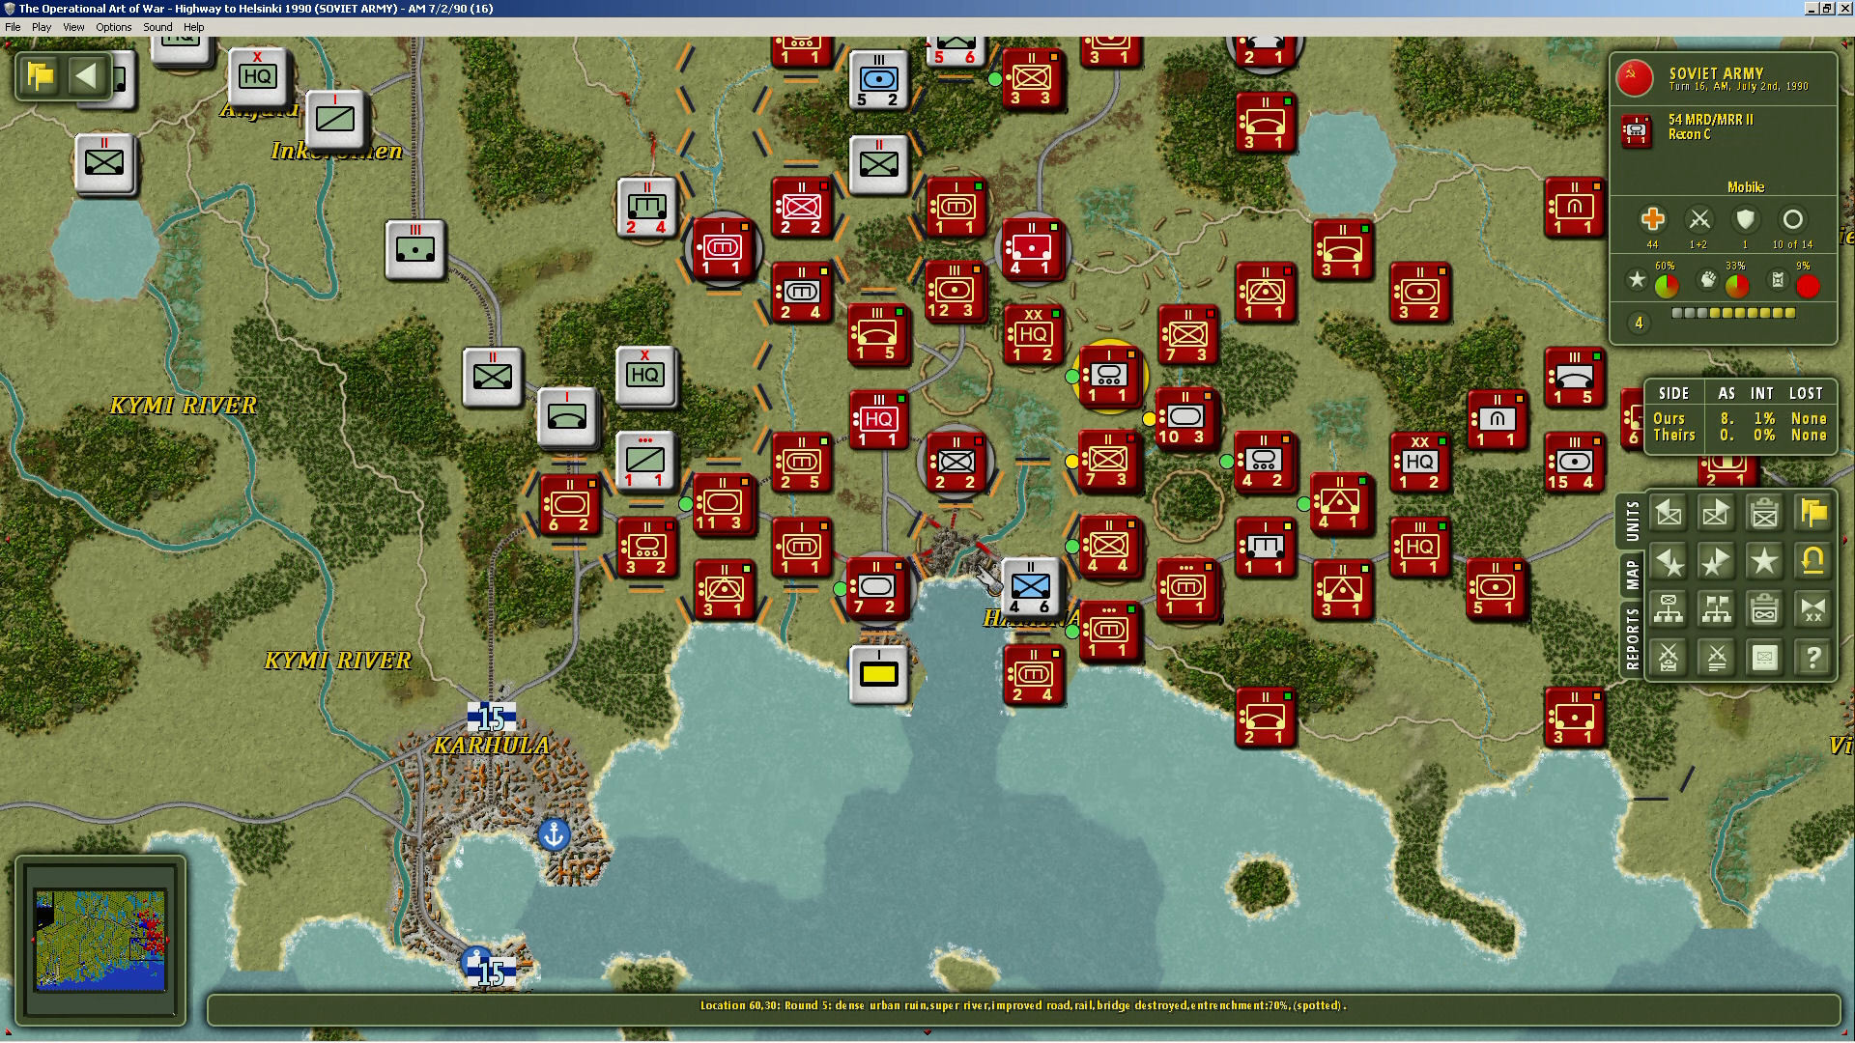
Task: Click the fist readiness icon
Action: [1708, 280]
